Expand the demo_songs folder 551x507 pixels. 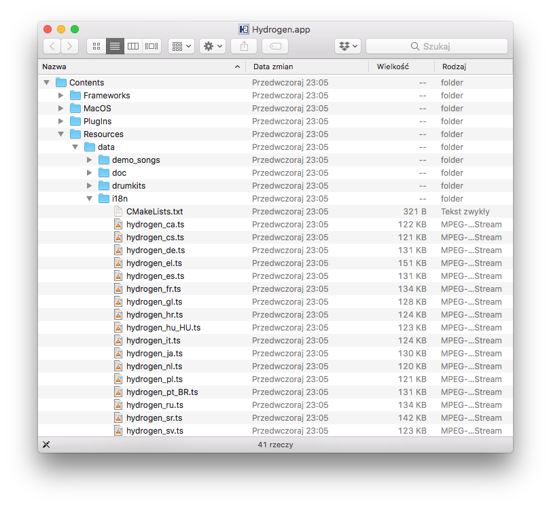[90, 159]
